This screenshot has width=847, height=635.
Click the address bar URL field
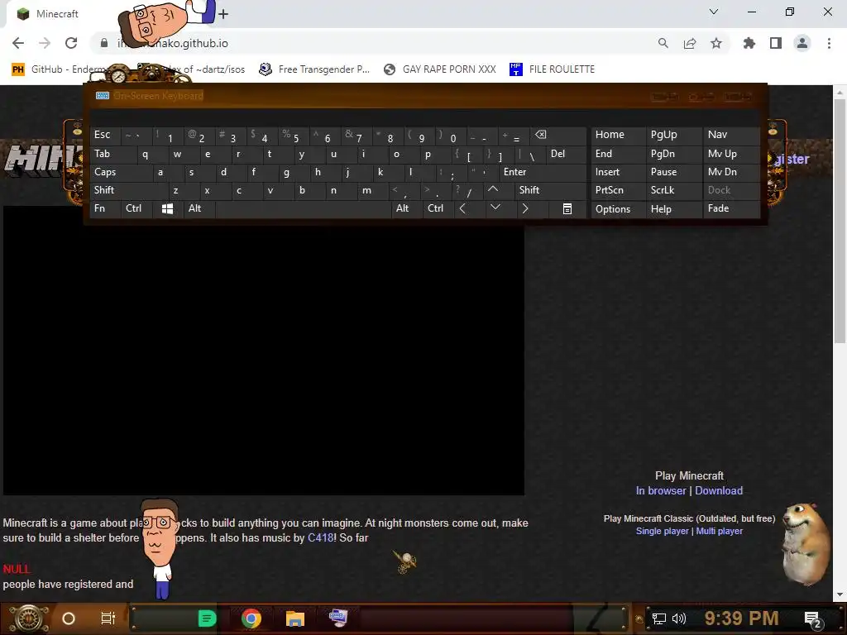[x=373, y=43]
